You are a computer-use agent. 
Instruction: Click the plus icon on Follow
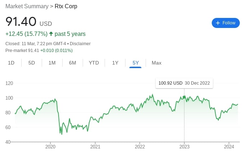[x=218, y=23]
